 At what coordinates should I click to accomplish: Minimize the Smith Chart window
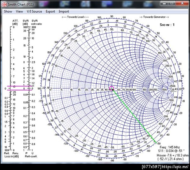pos(164,3)
